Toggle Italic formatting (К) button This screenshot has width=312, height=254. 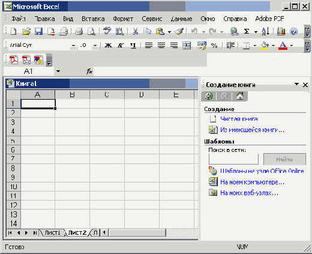121,46
